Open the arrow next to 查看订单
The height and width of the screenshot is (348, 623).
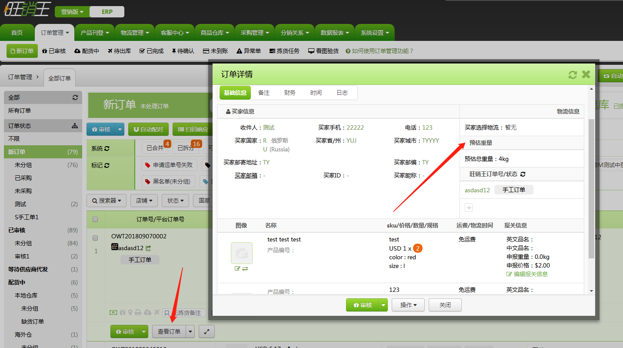(190, 331)
